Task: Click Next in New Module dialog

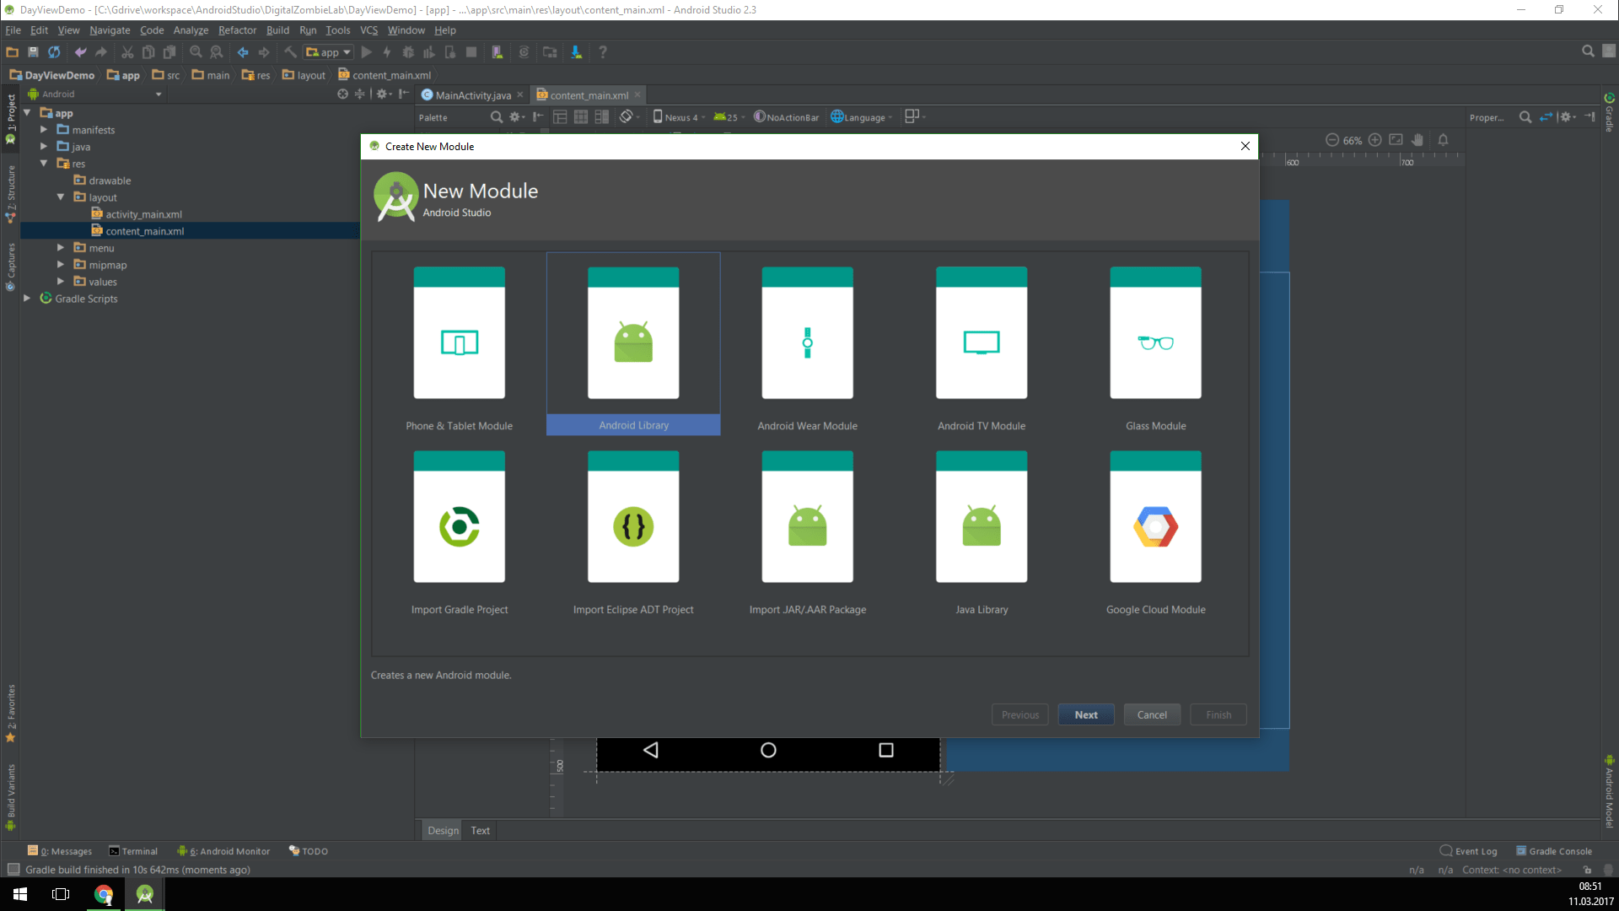Action: 1086,714
